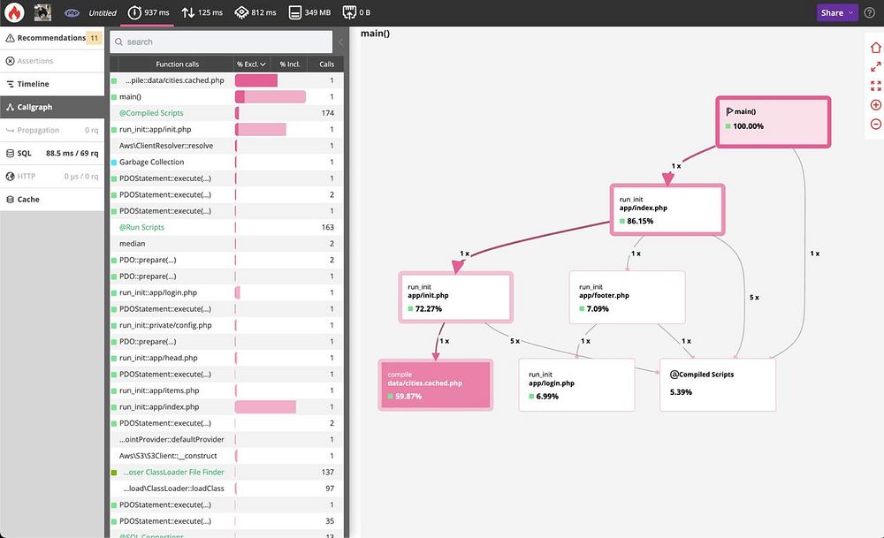Select the network 0 B metric
The height and width of the screenshot is (538, 884).
tap(356, 12)
